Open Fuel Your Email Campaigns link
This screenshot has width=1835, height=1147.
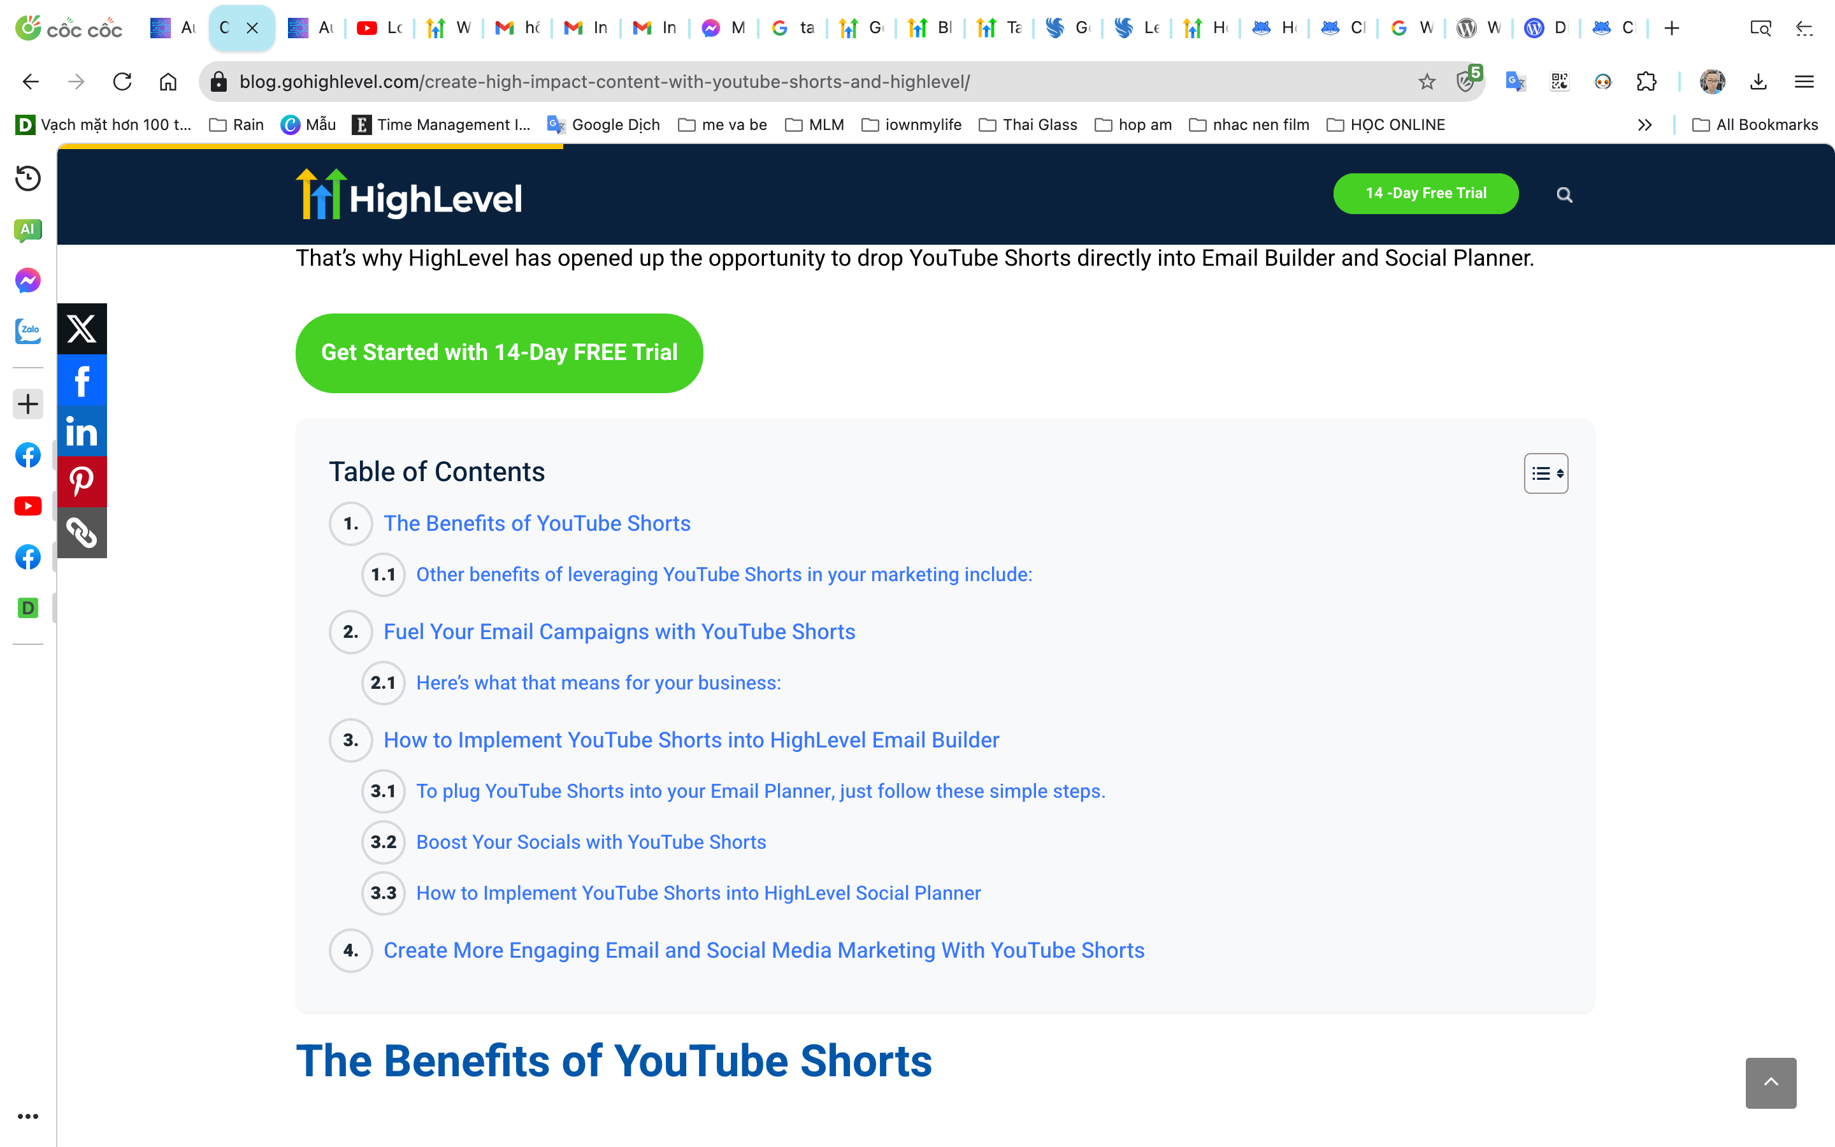pos(619,632)
